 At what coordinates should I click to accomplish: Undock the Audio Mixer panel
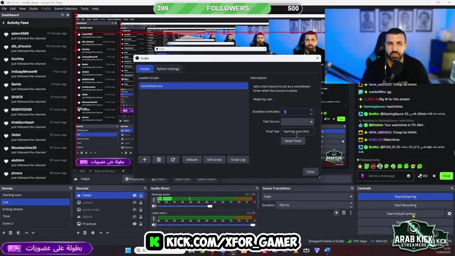click(257, 188)
